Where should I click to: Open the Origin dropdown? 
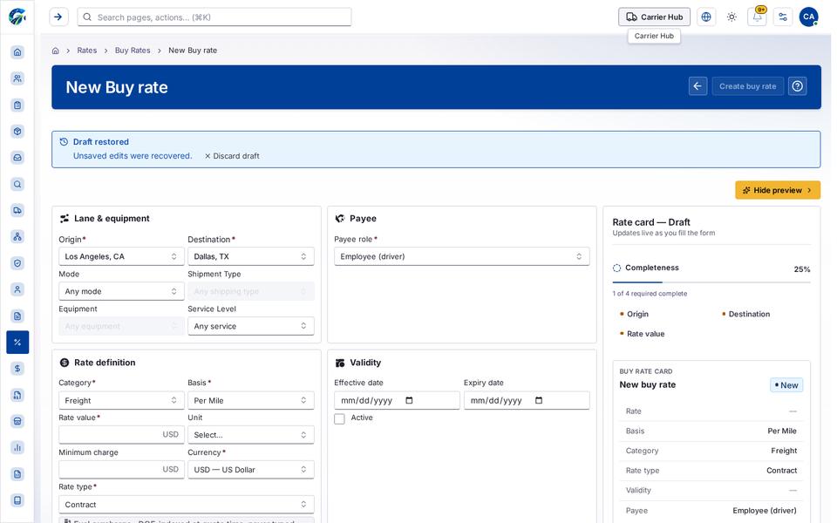[x=121, y=256]
